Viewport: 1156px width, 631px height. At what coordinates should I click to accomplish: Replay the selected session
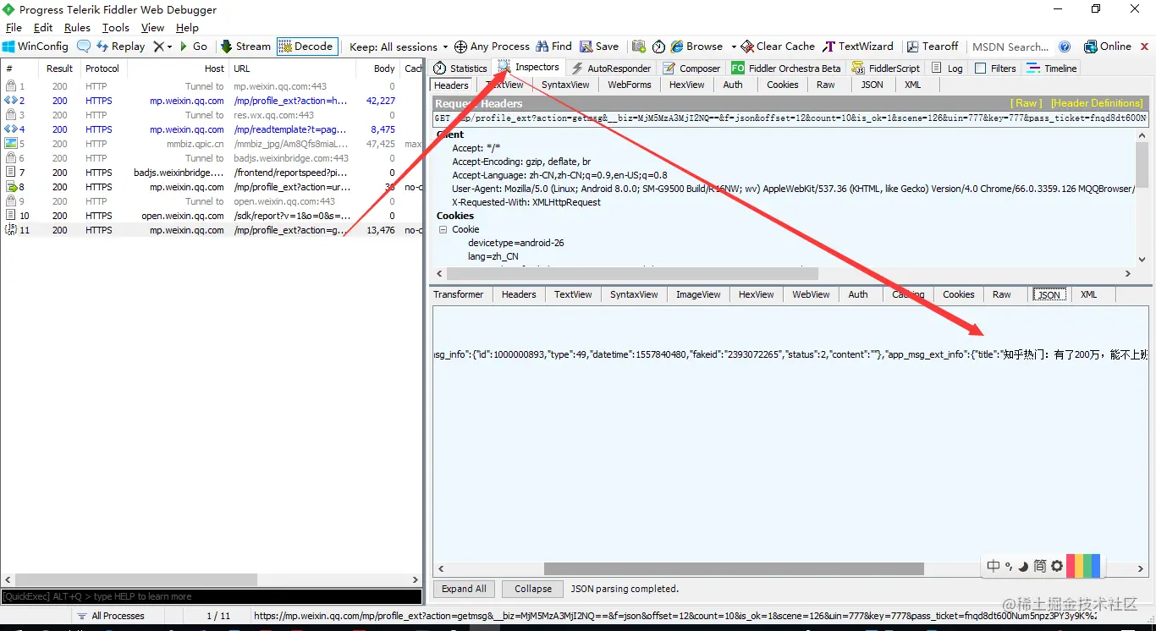point(120,47)
